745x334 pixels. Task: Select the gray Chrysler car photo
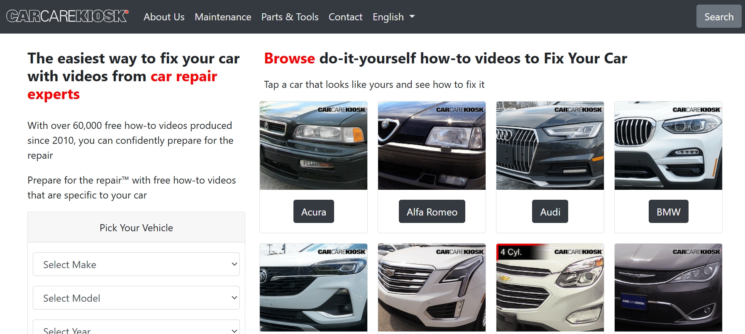668,288
